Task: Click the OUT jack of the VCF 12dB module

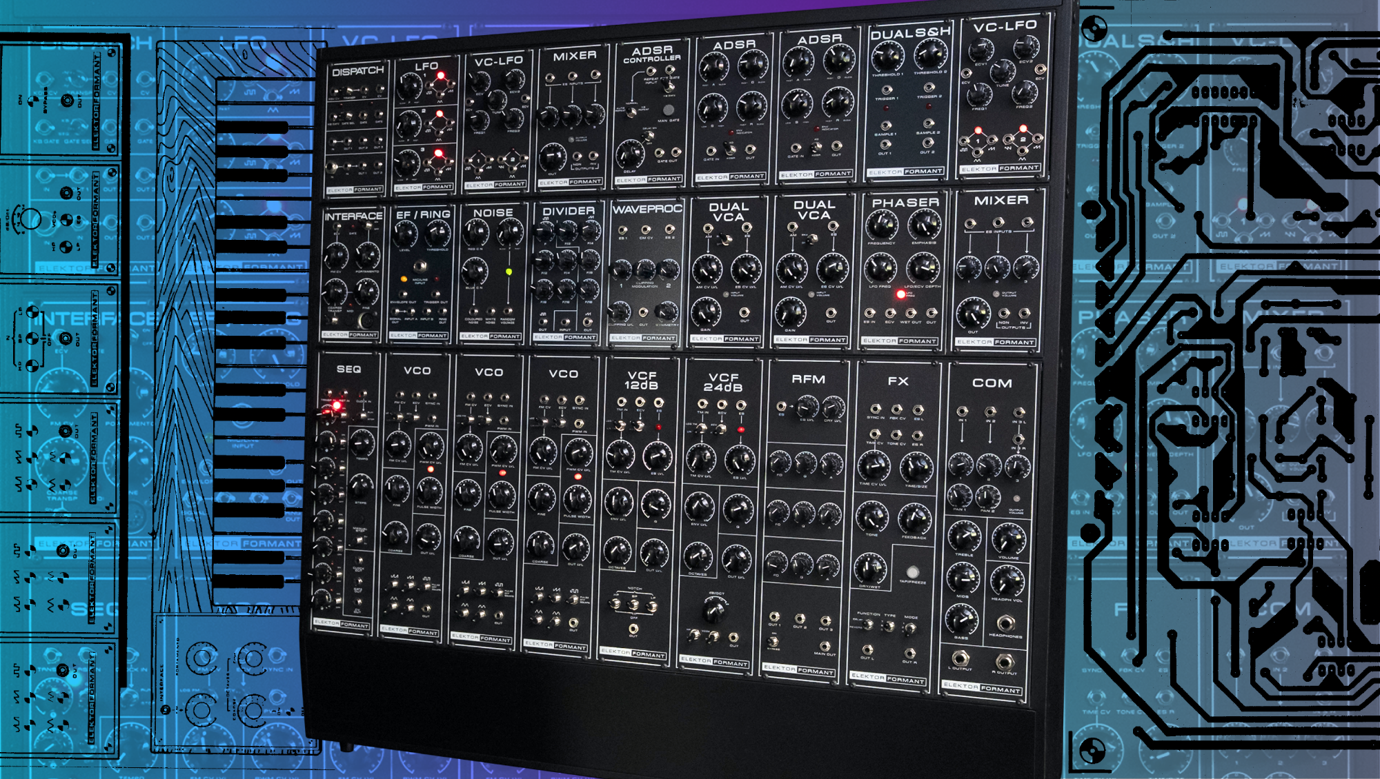Action: tap(633, 629)
